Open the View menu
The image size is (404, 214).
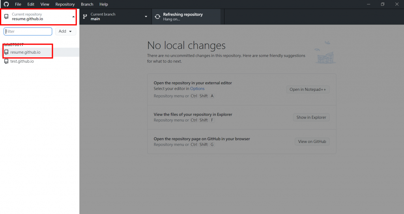(x=45, y=4)
